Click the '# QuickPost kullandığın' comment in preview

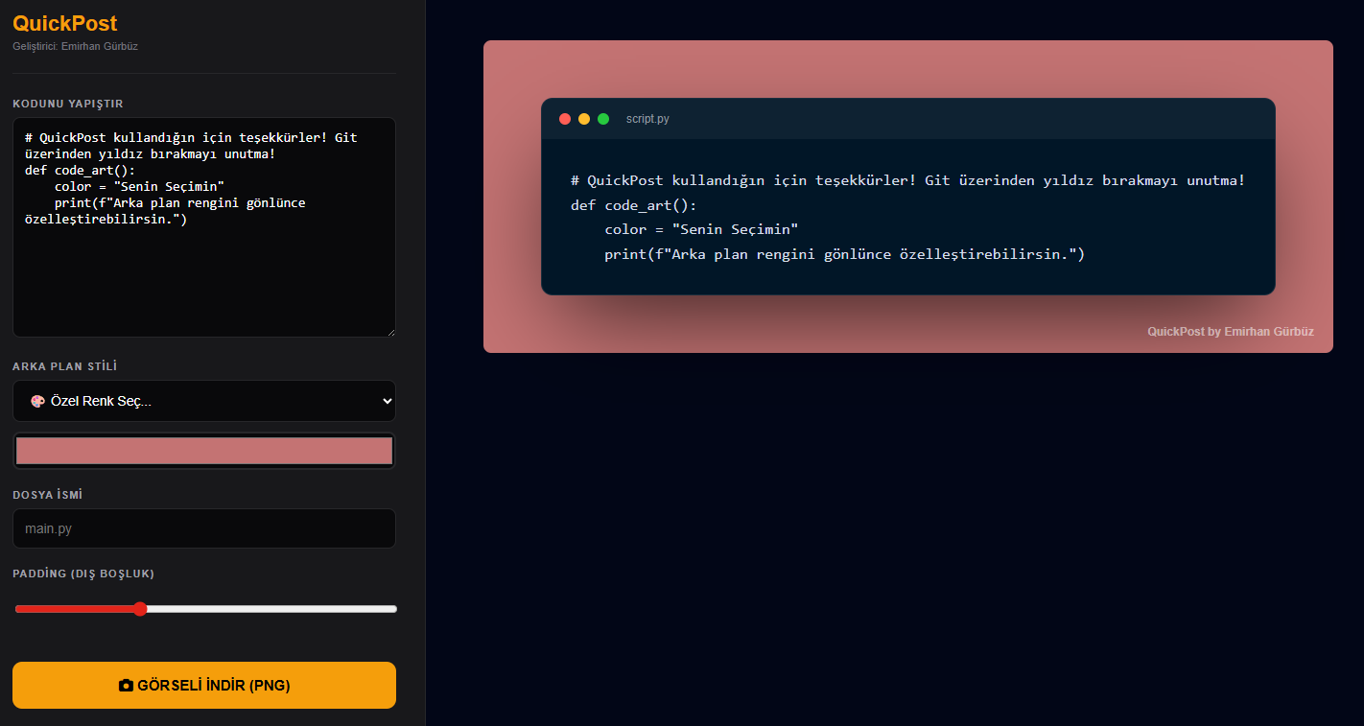[907, 180]
